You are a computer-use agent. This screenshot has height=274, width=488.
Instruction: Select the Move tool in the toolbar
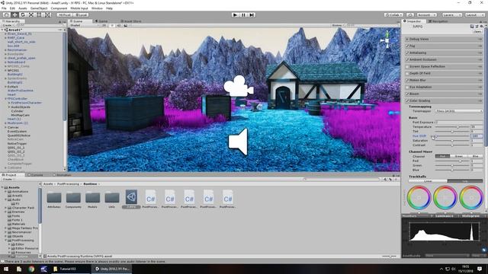coord(14,14)
